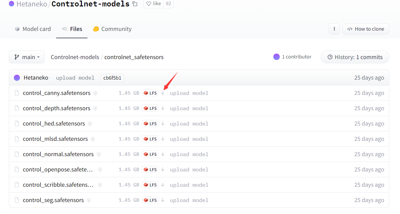Open the main branch dropdown
The image size is (400, 214).
27,57
